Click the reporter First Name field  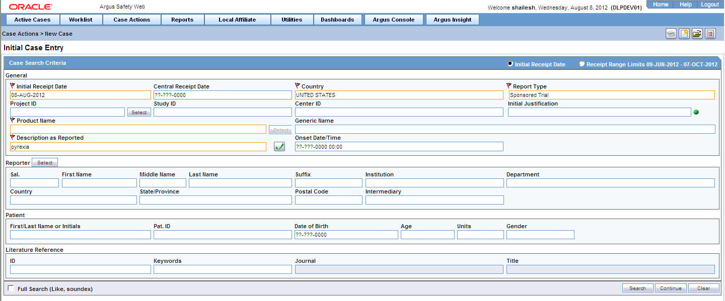pos(99,183)
